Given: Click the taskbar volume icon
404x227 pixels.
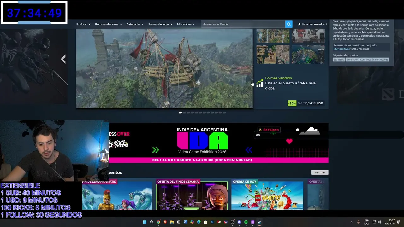Looking at the screenshot, I should (x=379, y=222).
